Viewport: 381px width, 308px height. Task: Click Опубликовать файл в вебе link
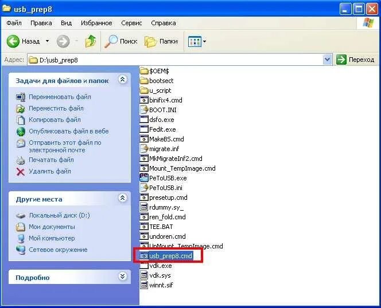(69, 131)
